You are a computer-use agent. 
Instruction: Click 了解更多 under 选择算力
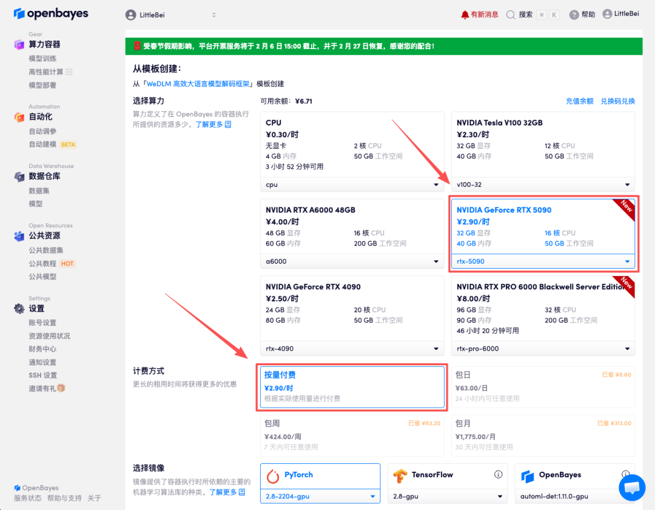pos(213,124)
